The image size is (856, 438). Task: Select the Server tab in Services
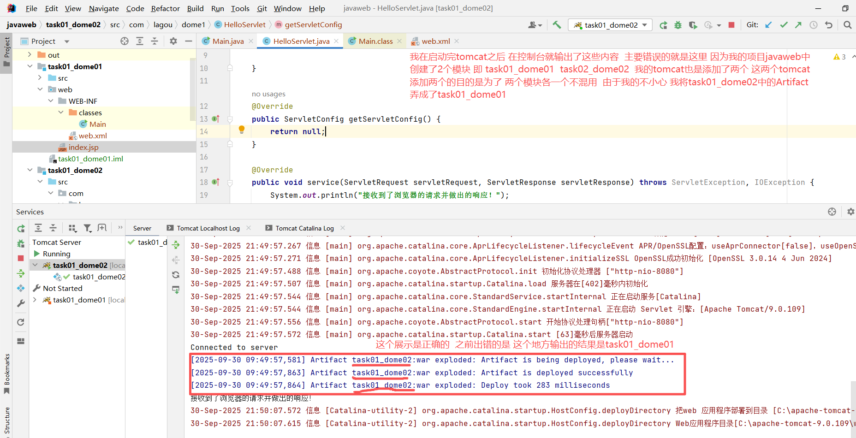pyautogui.click(x=142, y=228)
